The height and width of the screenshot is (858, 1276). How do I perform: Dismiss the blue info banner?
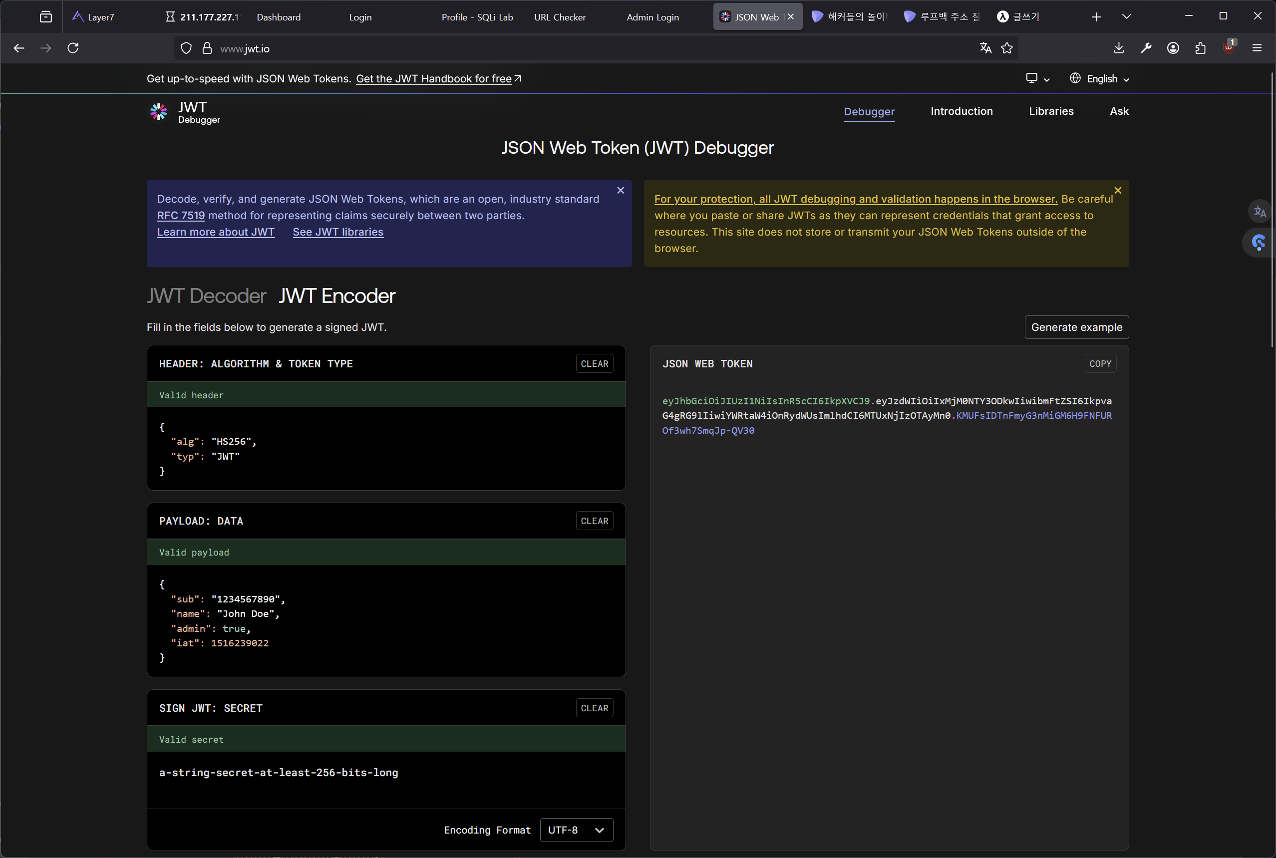pos(621,191)
